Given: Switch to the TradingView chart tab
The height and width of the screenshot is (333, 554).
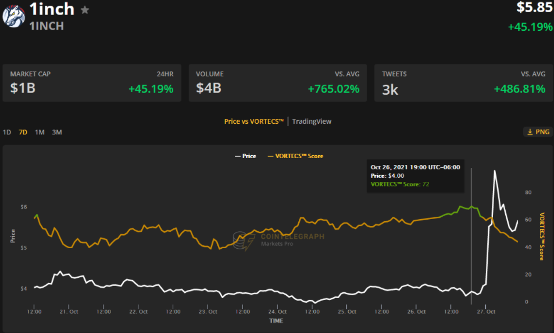Looking at the screenshot, I should pos(312,121).
